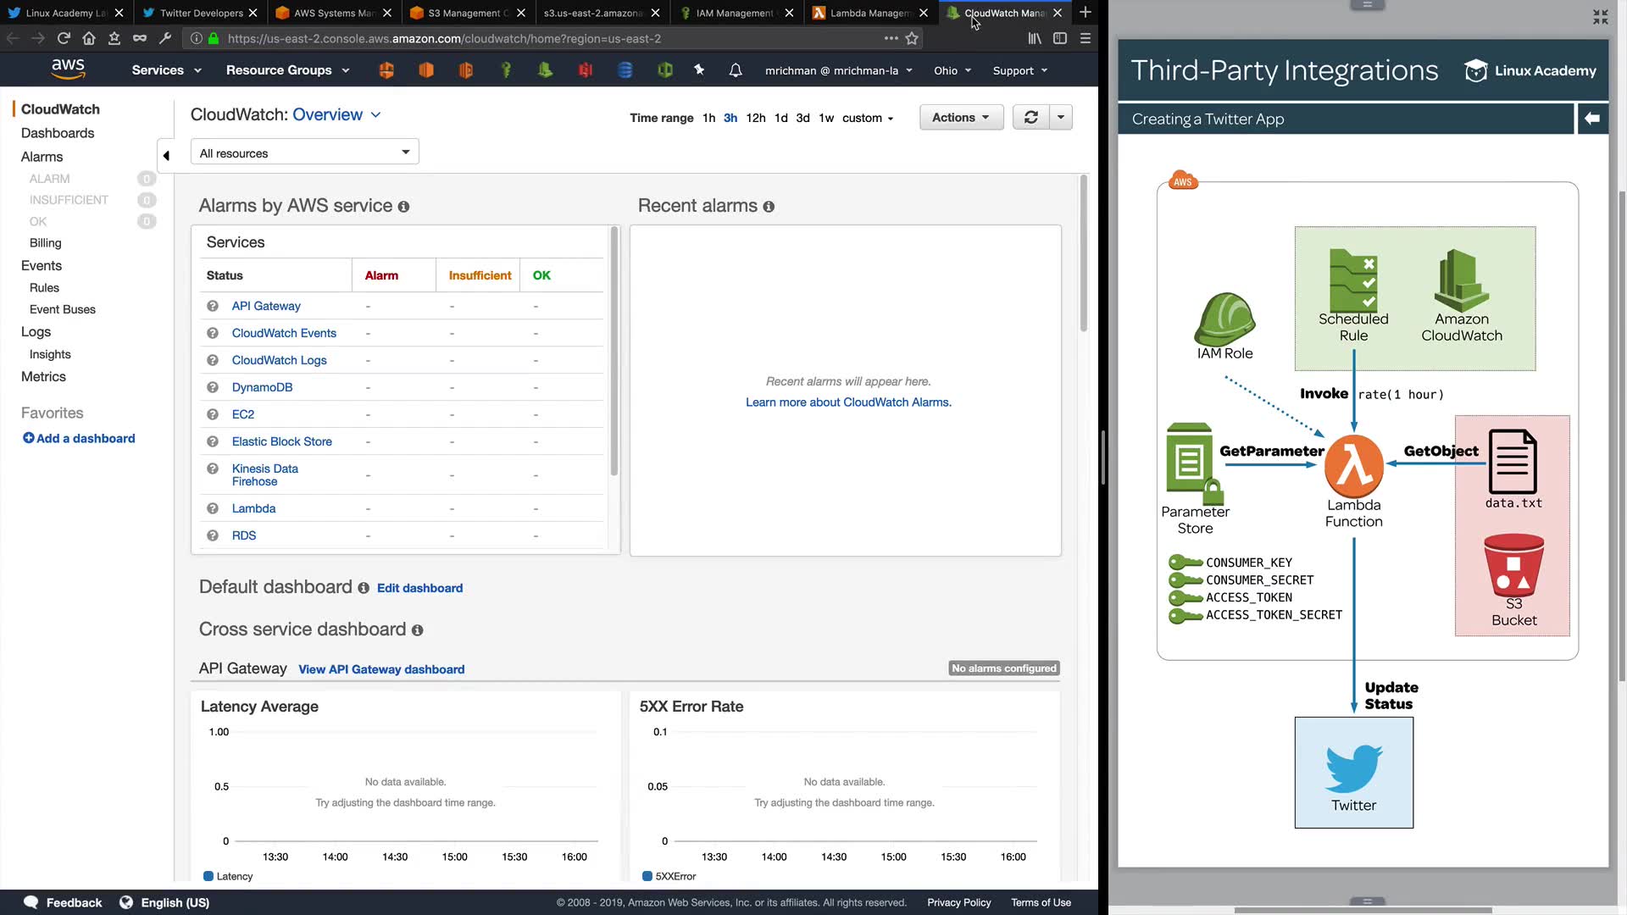Click the slide back arrow icon

point(1592,119)
